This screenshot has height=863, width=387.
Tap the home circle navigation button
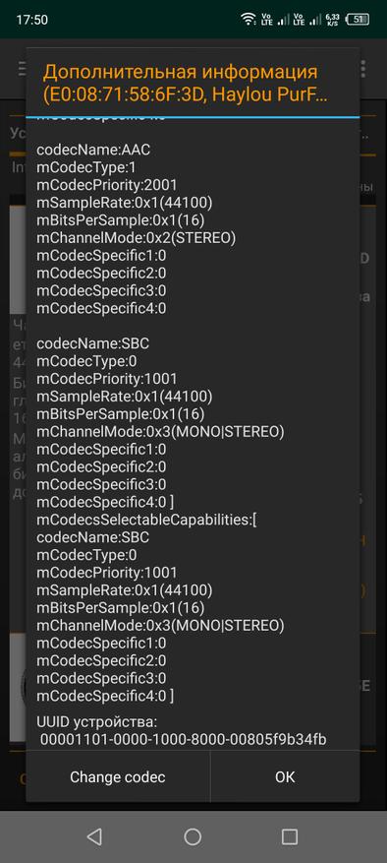tap(193, 836)
